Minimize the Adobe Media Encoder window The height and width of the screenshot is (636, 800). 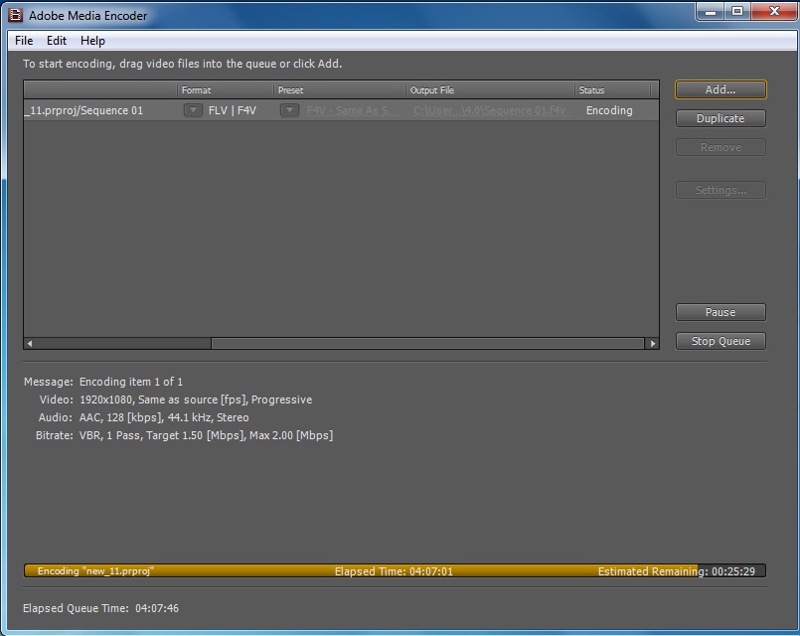(x=710, y=11)
